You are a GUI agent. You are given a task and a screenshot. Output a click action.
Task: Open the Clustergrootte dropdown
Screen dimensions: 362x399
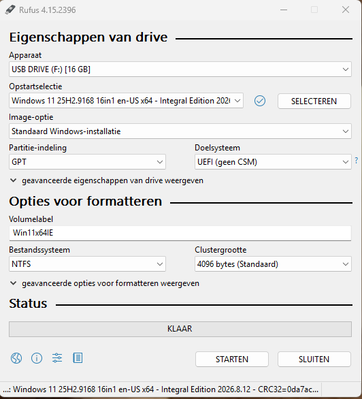pyautogui.click(x=273, y=264)
